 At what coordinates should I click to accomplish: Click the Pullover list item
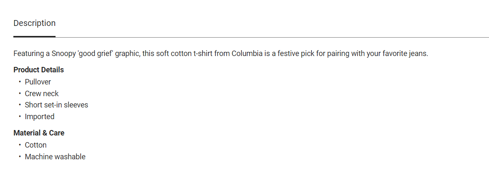(x=38, y=82)
